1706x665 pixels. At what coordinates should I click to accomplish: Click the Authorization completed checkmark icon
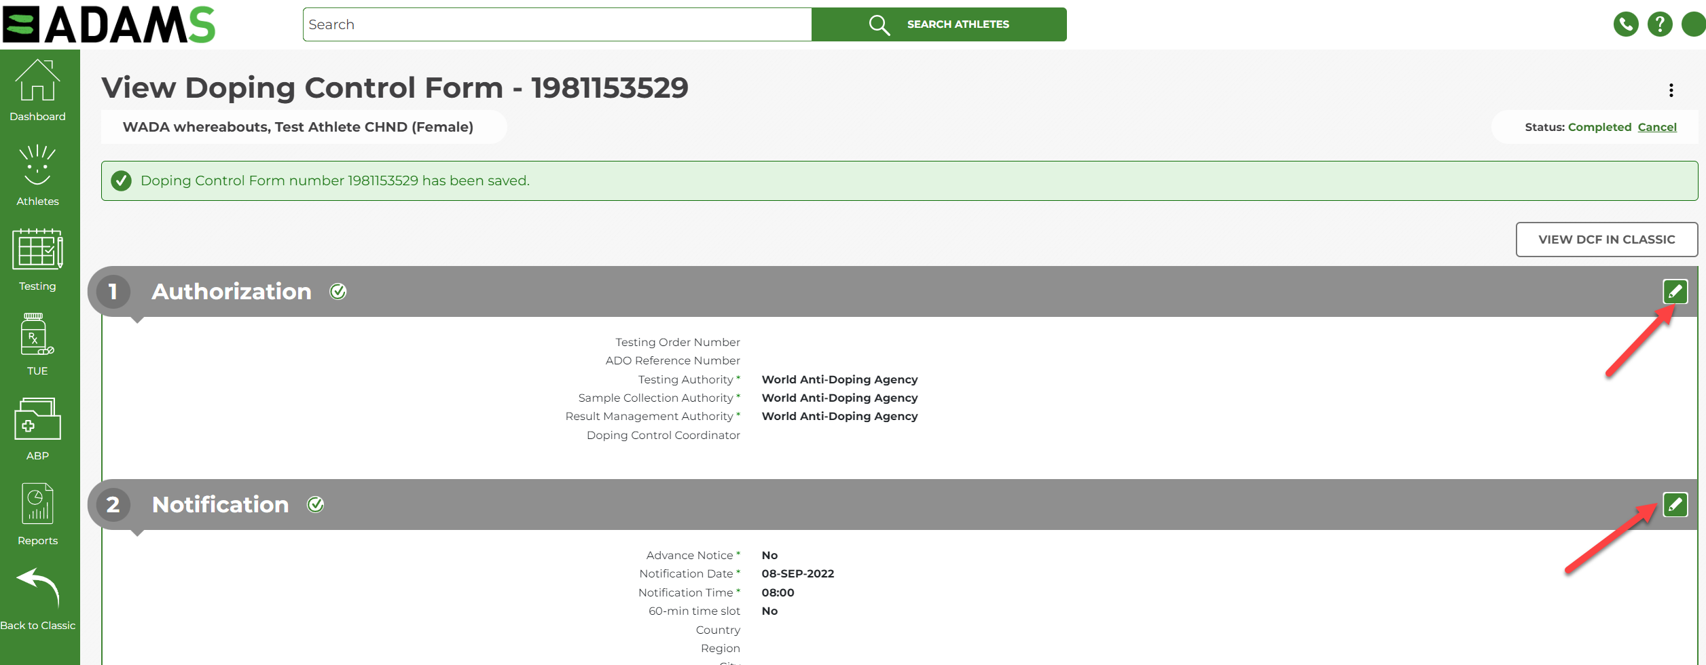pos(338,292)
